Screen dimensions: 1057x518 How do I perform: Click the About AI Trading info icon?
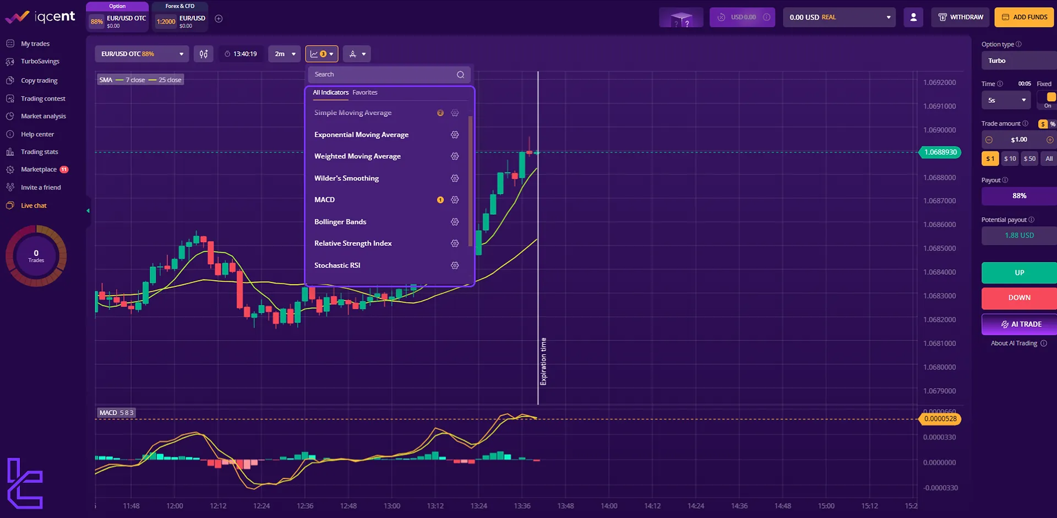(x=1044, y=343)
